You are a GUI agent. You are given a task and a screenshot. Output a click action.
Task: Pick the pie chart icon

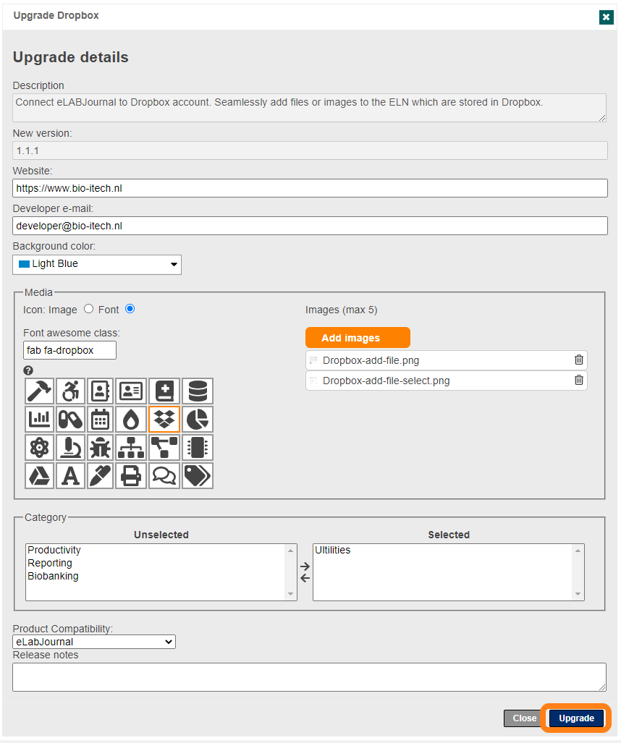197,420
